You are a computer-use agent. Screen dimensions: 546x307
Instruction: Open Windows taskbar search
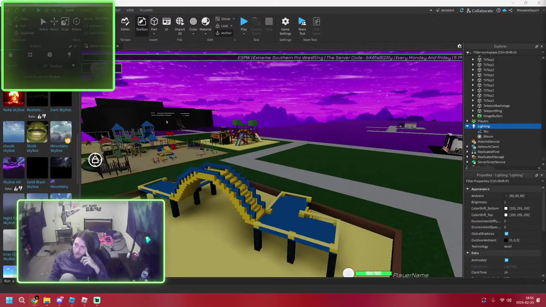tap(22, 300)
